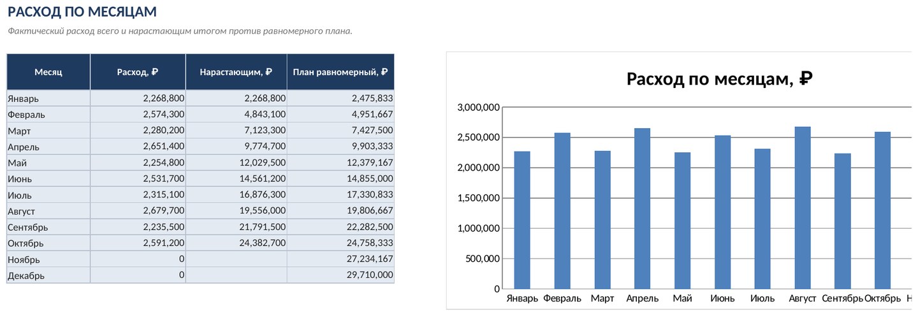The width and height of the screenshot is (918, 316).
Task: Click the 'Август' table cell
Action: point(48,211)
